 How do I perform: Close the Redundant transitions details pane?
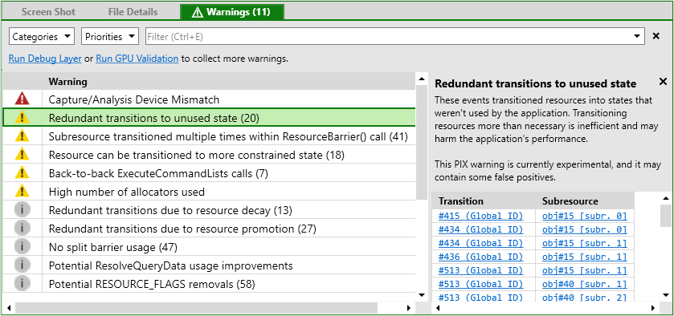tap(663, 82)
